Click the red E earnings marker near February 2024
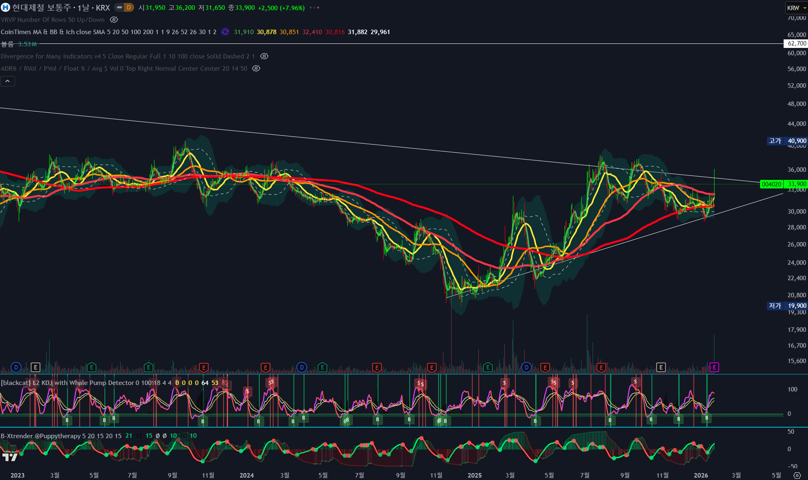 click(265, 368)
